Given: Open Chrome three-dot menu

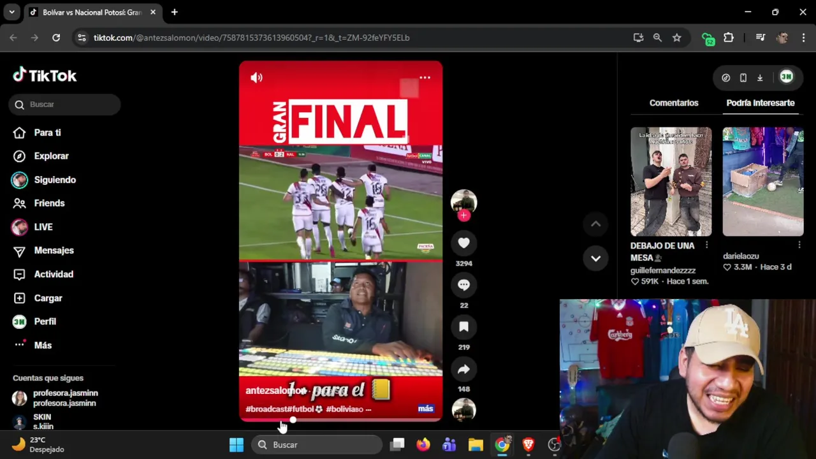Looking at the screenshot, I should click(x=803, y=38).
